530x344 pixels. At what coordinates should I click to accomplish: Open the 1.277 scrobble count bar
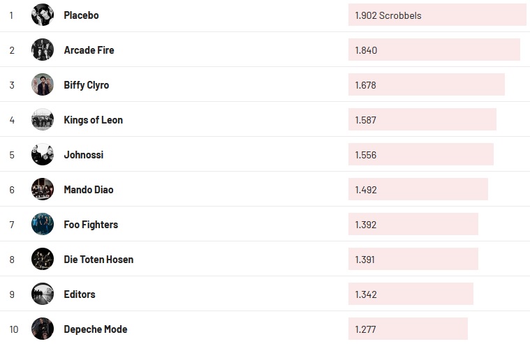(408, 329)
